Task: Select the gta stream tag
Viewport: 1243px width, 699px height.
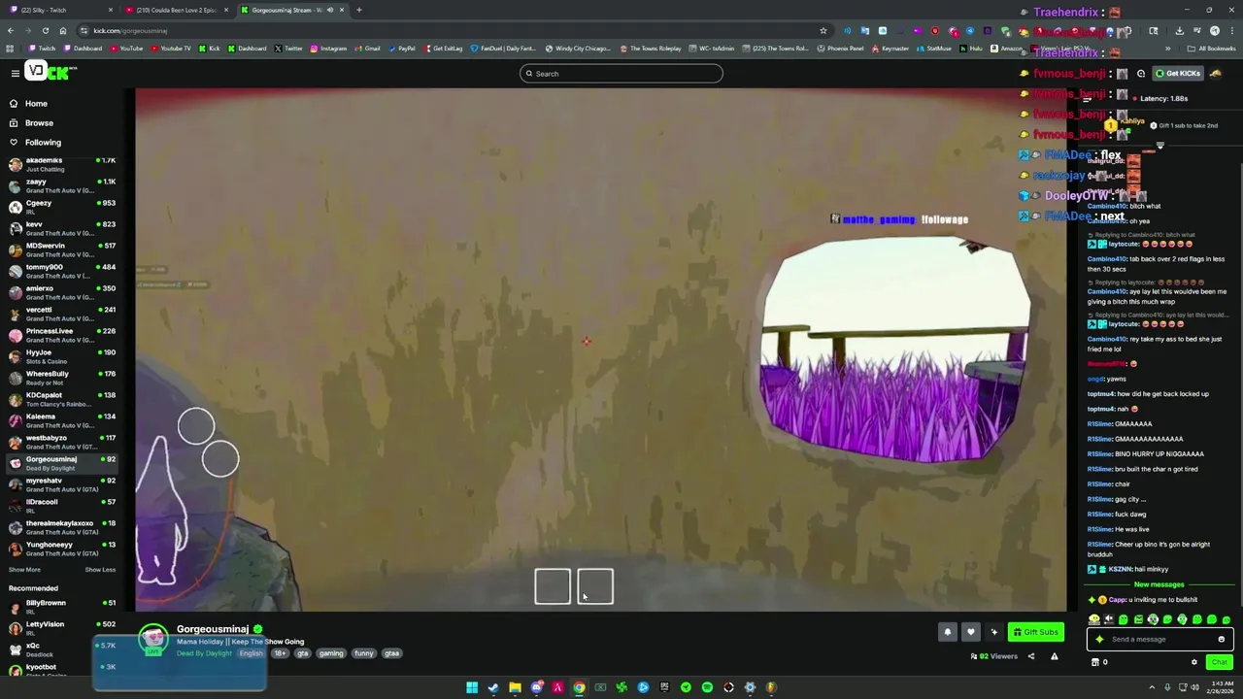Action: pos(303,653)
